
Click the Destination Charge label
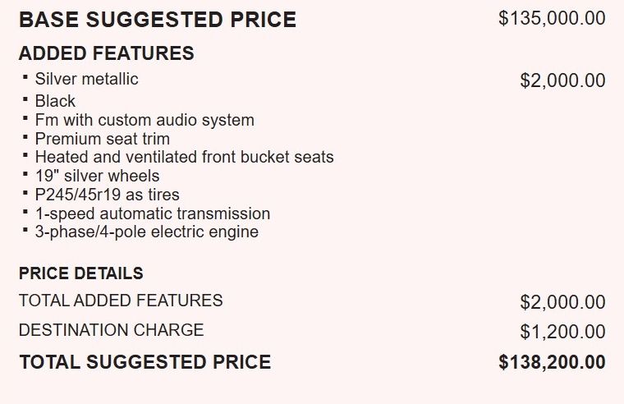(x=111, y=330)
